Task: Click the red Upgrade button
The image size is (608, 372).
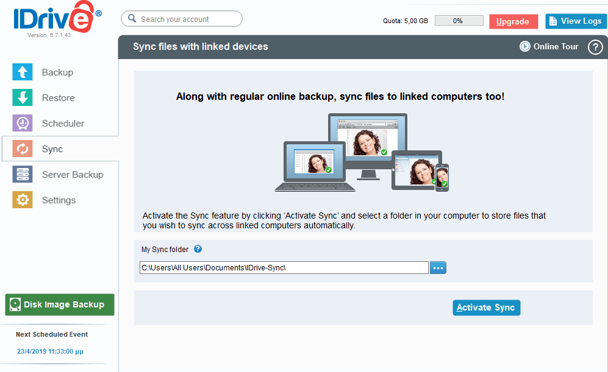Action: (x=513, y=22)
